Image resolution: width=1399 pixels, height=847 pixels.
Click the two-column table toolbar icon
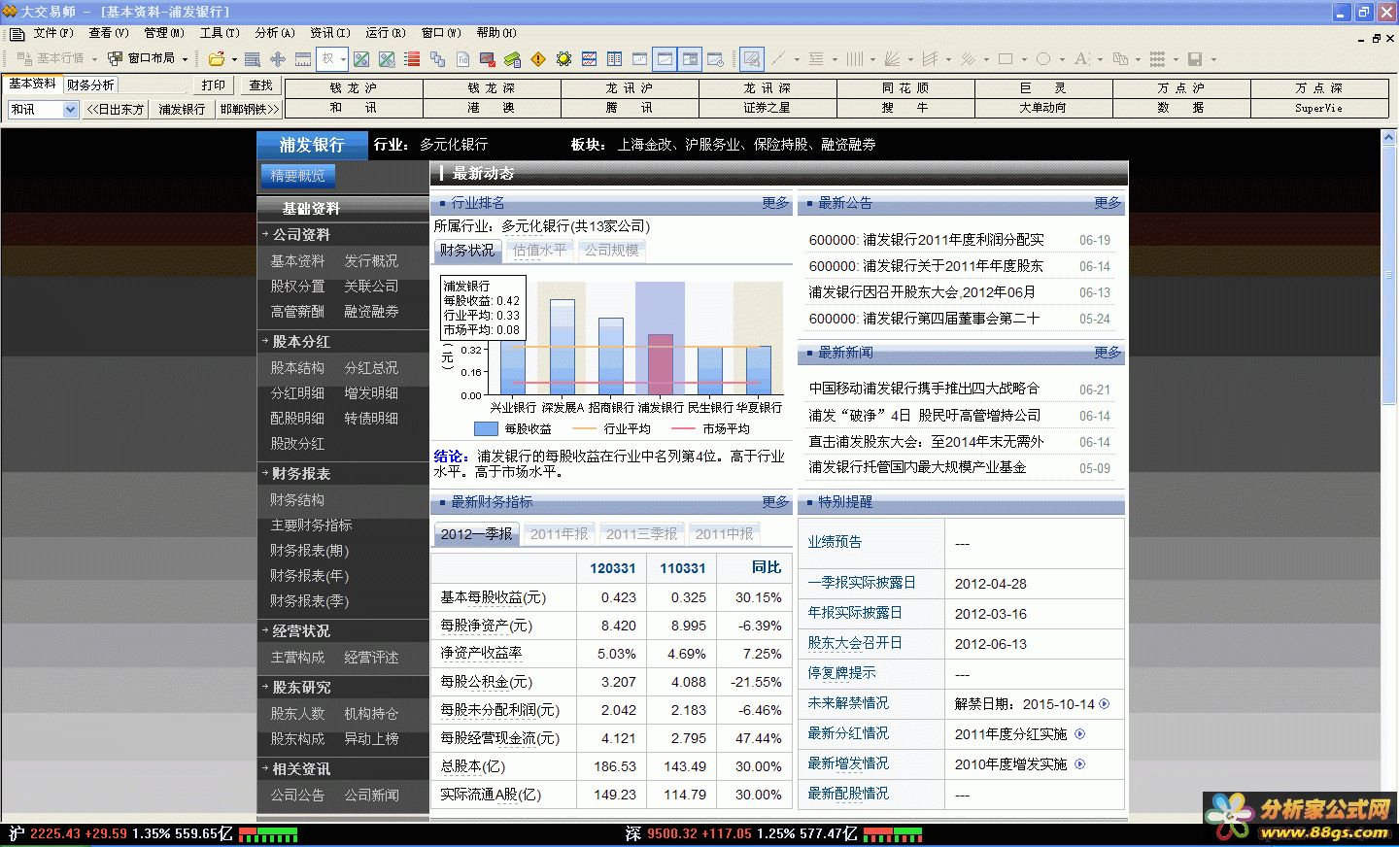click(x=614, y=59)
